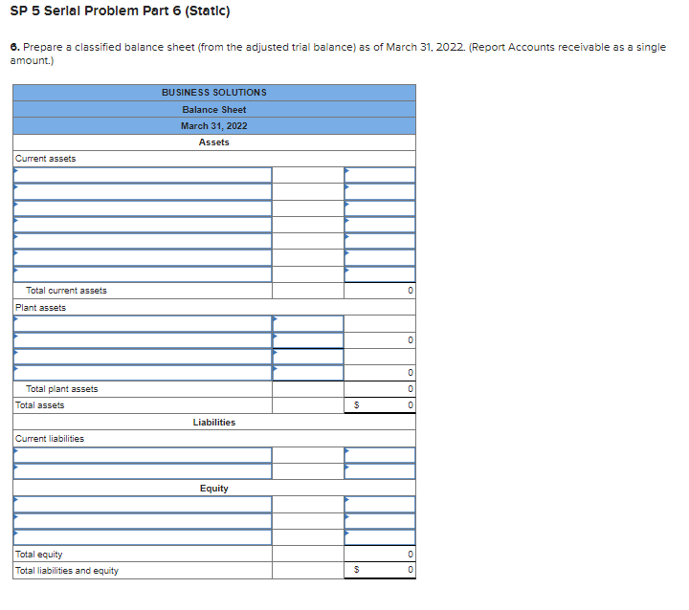Click Total liabilities and equity label
Viewport: 689px width, 610px height.
[67, 571]
